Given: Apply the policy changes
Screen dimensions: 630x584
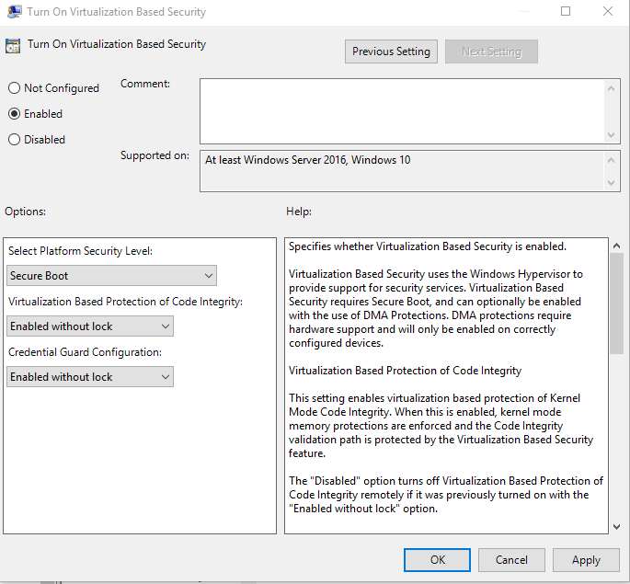Looking at the screenshot, I should coord(586,559).
